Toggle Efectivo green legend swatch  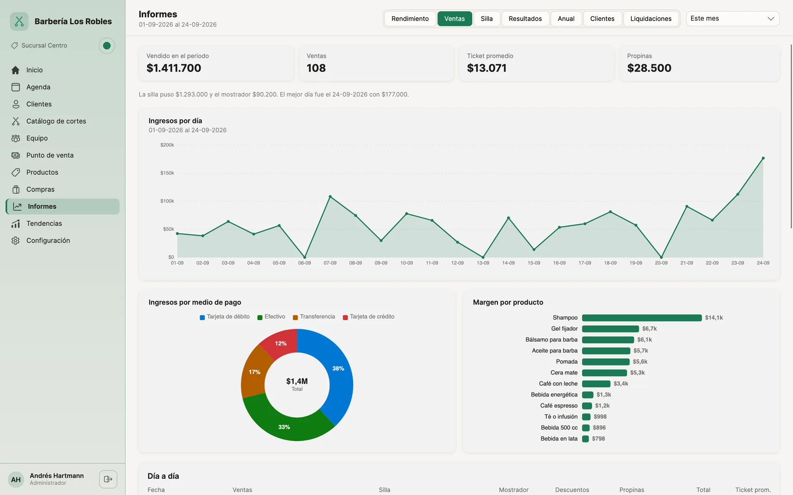(260, 317)
